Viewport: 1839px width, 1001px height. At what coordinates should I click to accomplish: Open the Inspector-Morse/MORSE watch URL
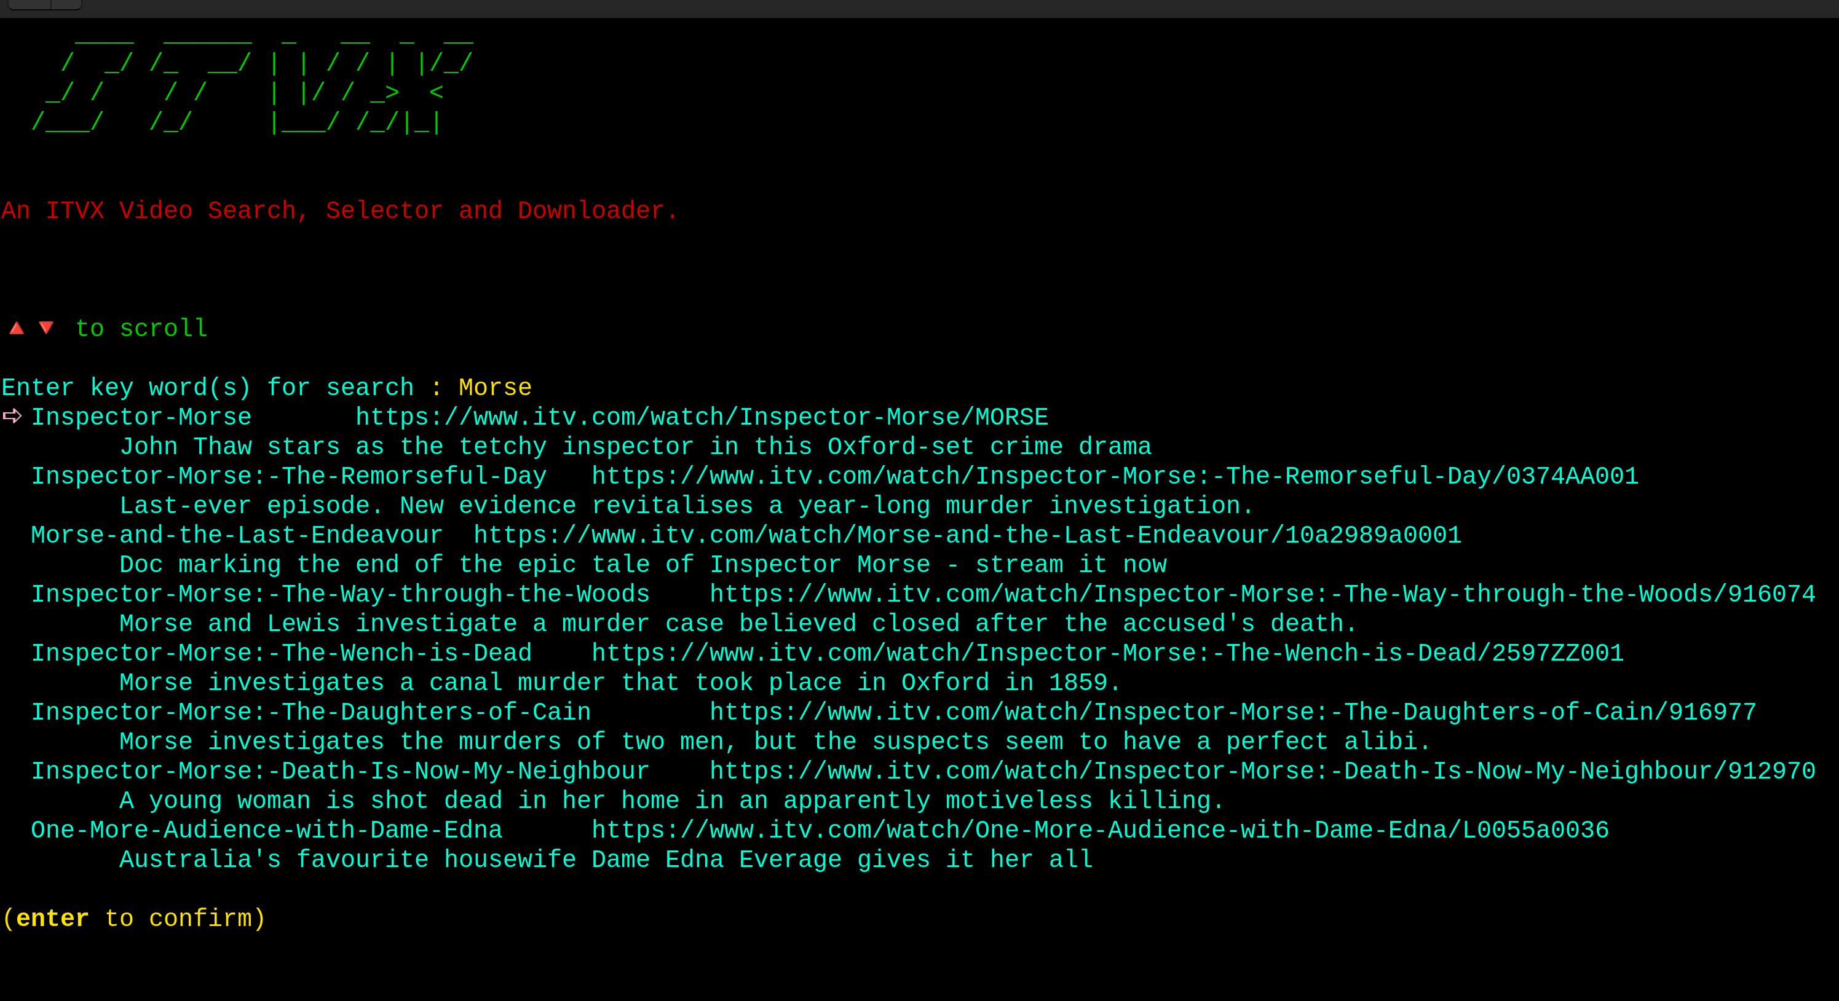point(702,417)
